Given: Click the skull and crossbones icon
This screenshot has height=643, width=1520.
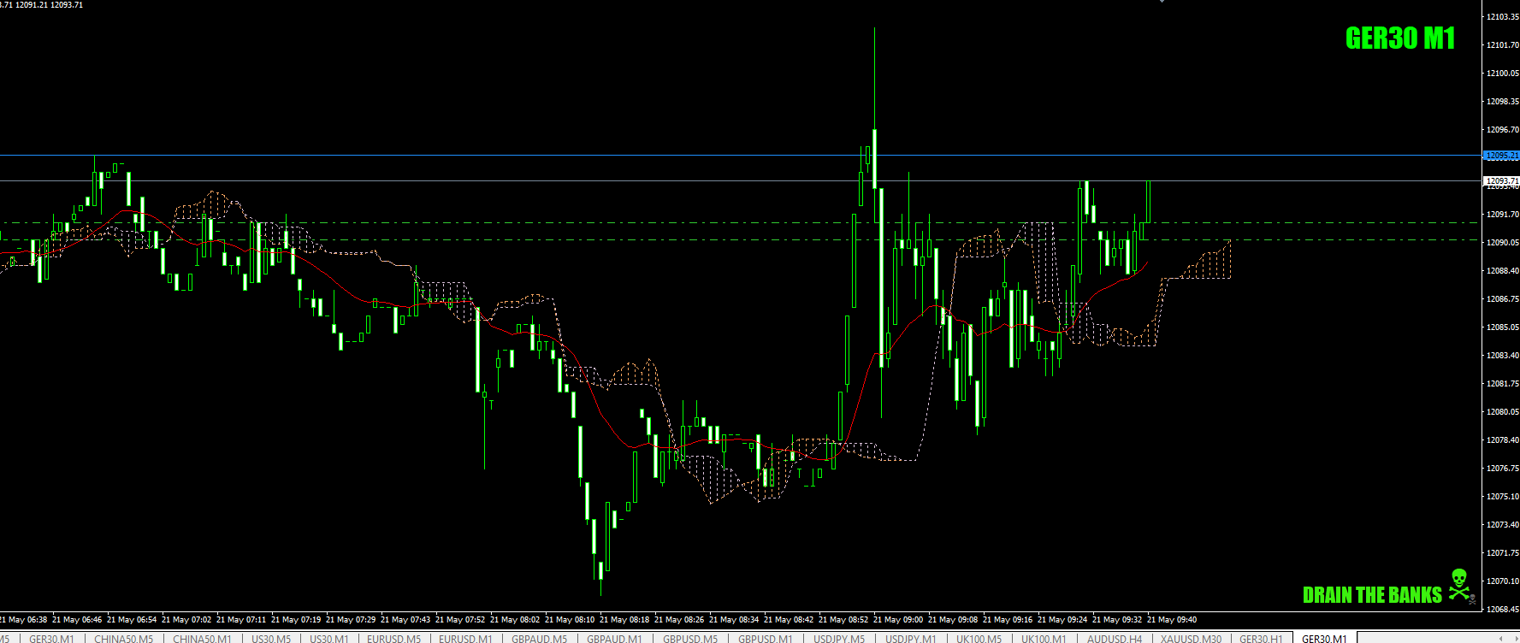Looking at the screenshot, I should point(1461,586).
